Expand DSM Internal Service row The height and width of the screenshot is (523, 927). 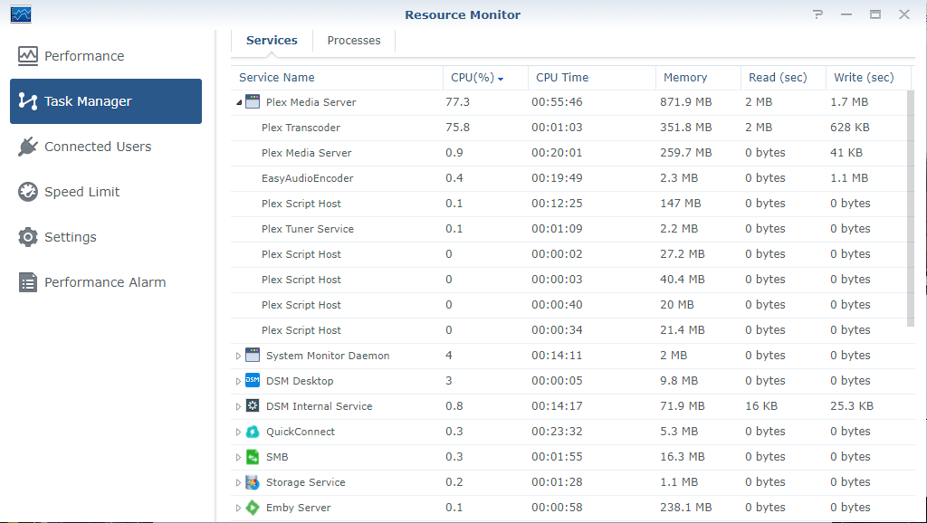coord(238,406)
